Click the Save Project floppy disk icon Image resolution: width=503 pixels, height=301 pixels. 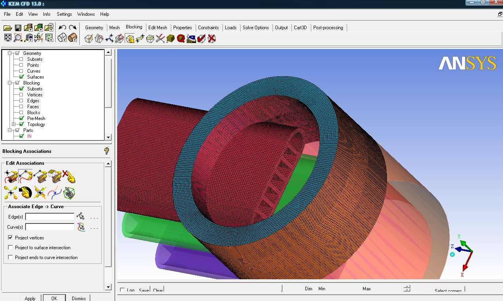point(18,28)
